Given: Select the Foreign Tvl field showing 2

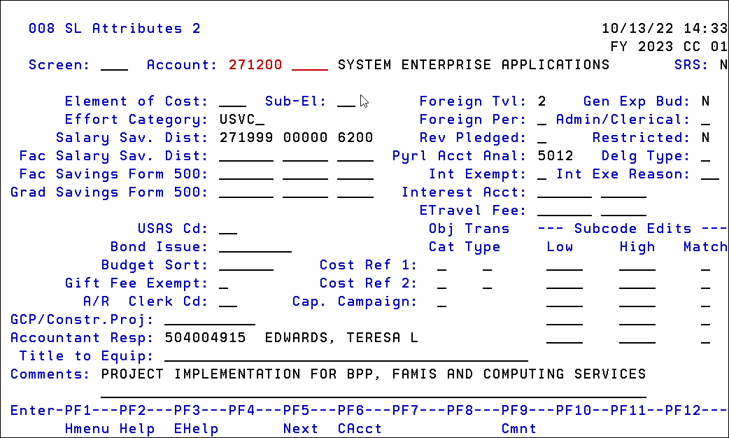Looking at the screenshot, I should coord(542,101).
